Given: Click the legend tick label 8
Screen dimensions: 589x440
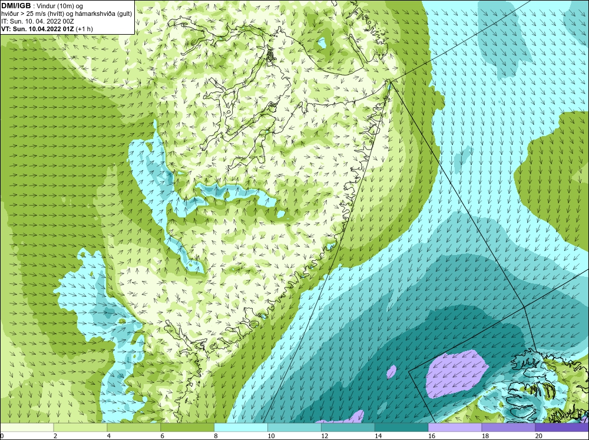Looking at the screenshot, I should click(216, 436).
